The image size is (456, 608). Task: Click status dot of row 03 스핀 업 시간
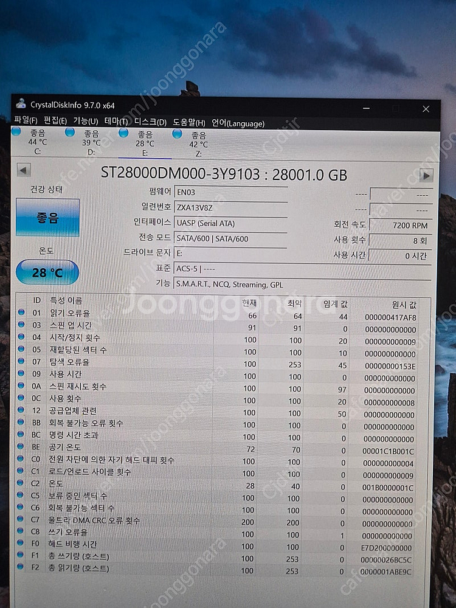21,324
